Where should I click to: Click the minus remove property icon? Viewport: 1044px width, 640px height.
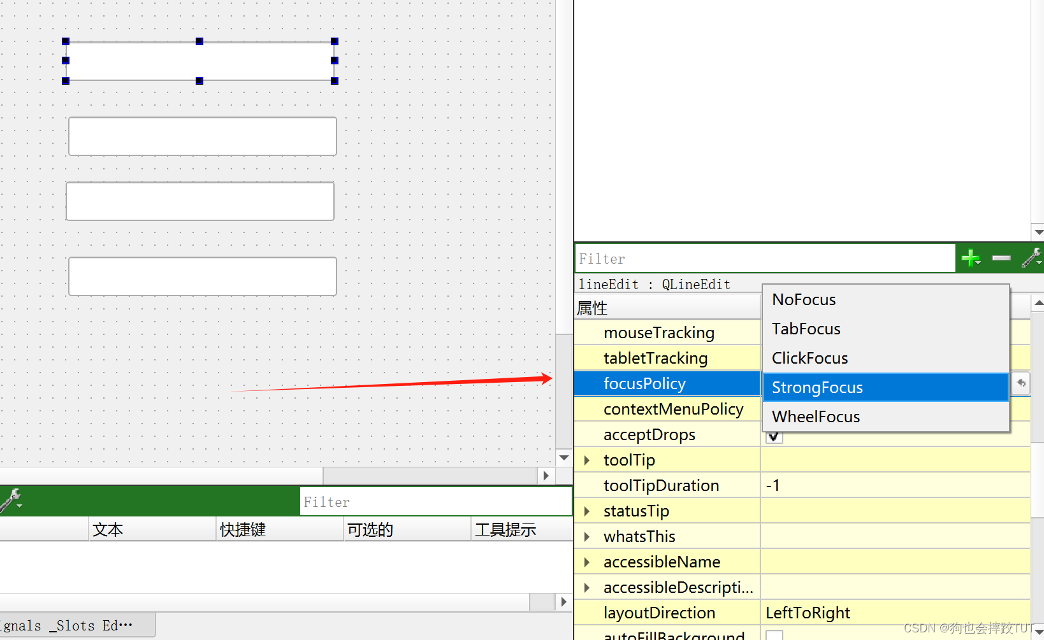1001,258
